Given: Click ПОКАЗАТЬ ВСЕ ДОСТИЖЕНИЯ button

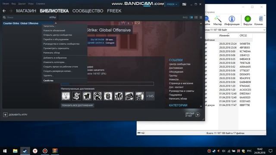Looking at the screenshot, I should point(77,105).
